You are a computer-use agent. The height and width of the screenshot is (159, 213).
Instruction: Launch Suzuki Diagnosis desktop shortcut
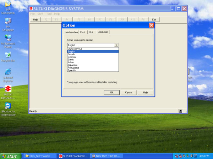coord(8,89)
